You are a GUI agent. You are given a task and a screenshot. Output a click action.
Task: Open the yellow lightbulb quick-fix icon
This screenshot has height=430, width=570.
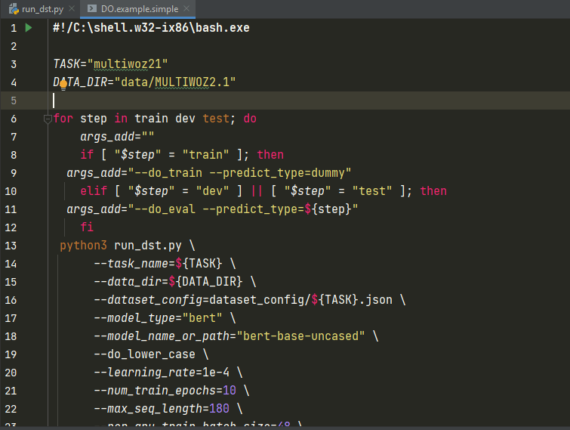point(63,85)
